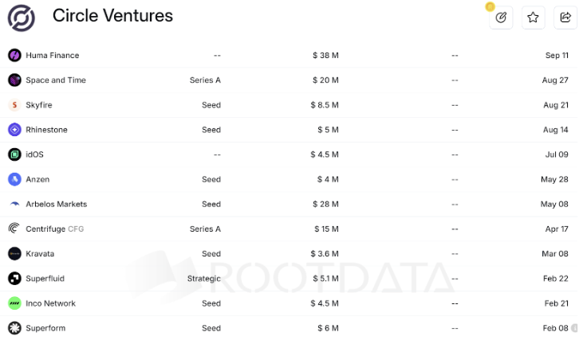This screenshot has width=587, height=340.
Task: Click the Superfluid logo icon
Action: click(14, 279)
